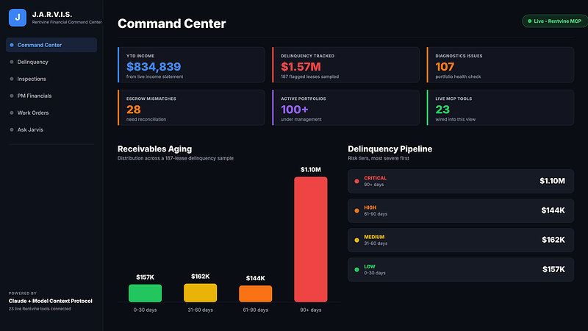Click the '90+ days' axis label
588x331 pixels.
310,310
